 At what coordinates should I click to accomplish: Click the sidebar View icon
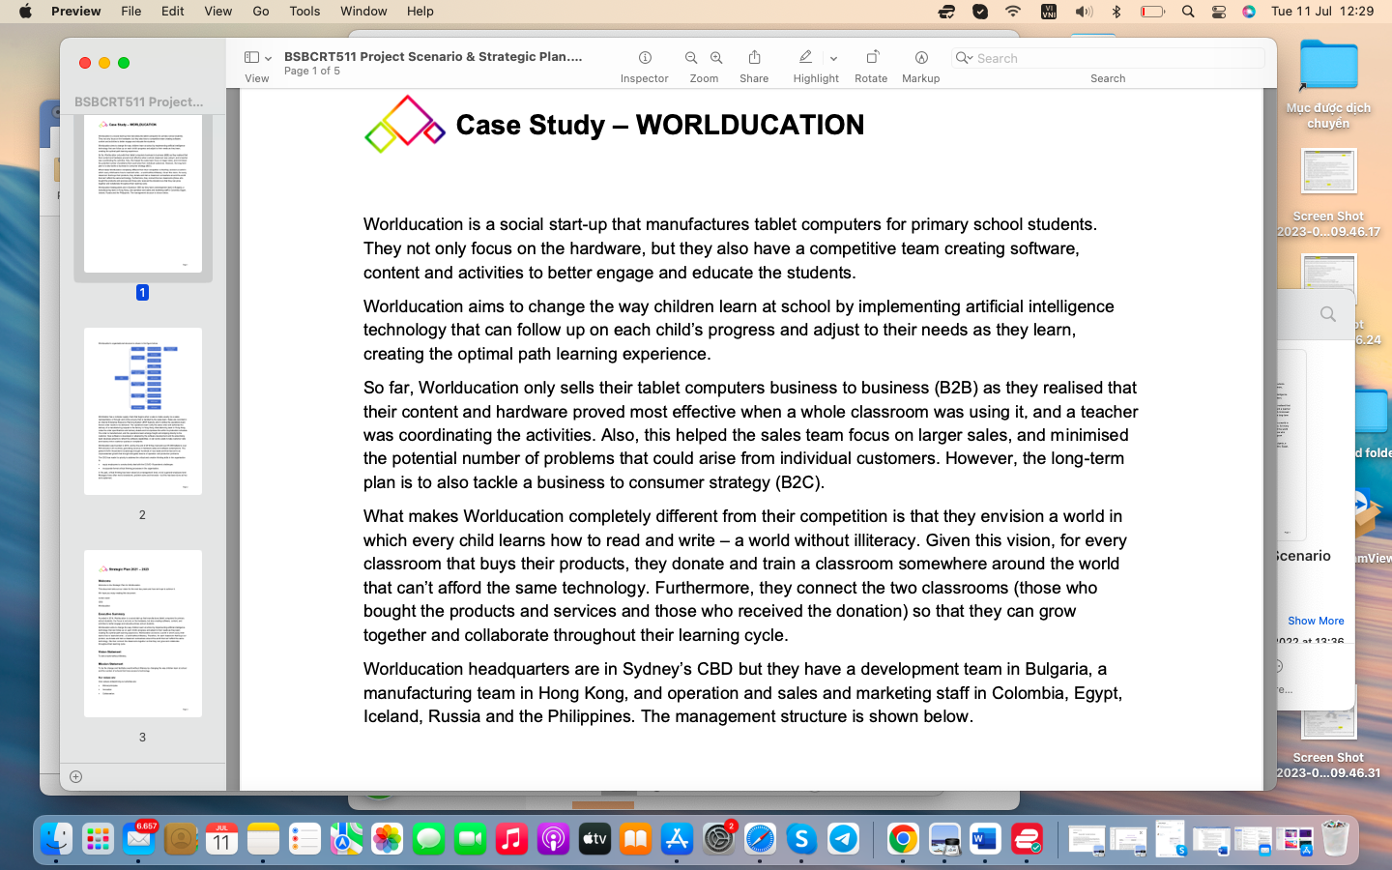[251, 58]
